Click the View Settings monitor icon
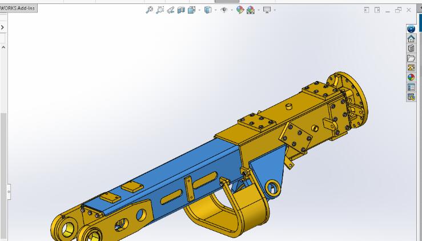The image size is (422, 241). (267, 10)
